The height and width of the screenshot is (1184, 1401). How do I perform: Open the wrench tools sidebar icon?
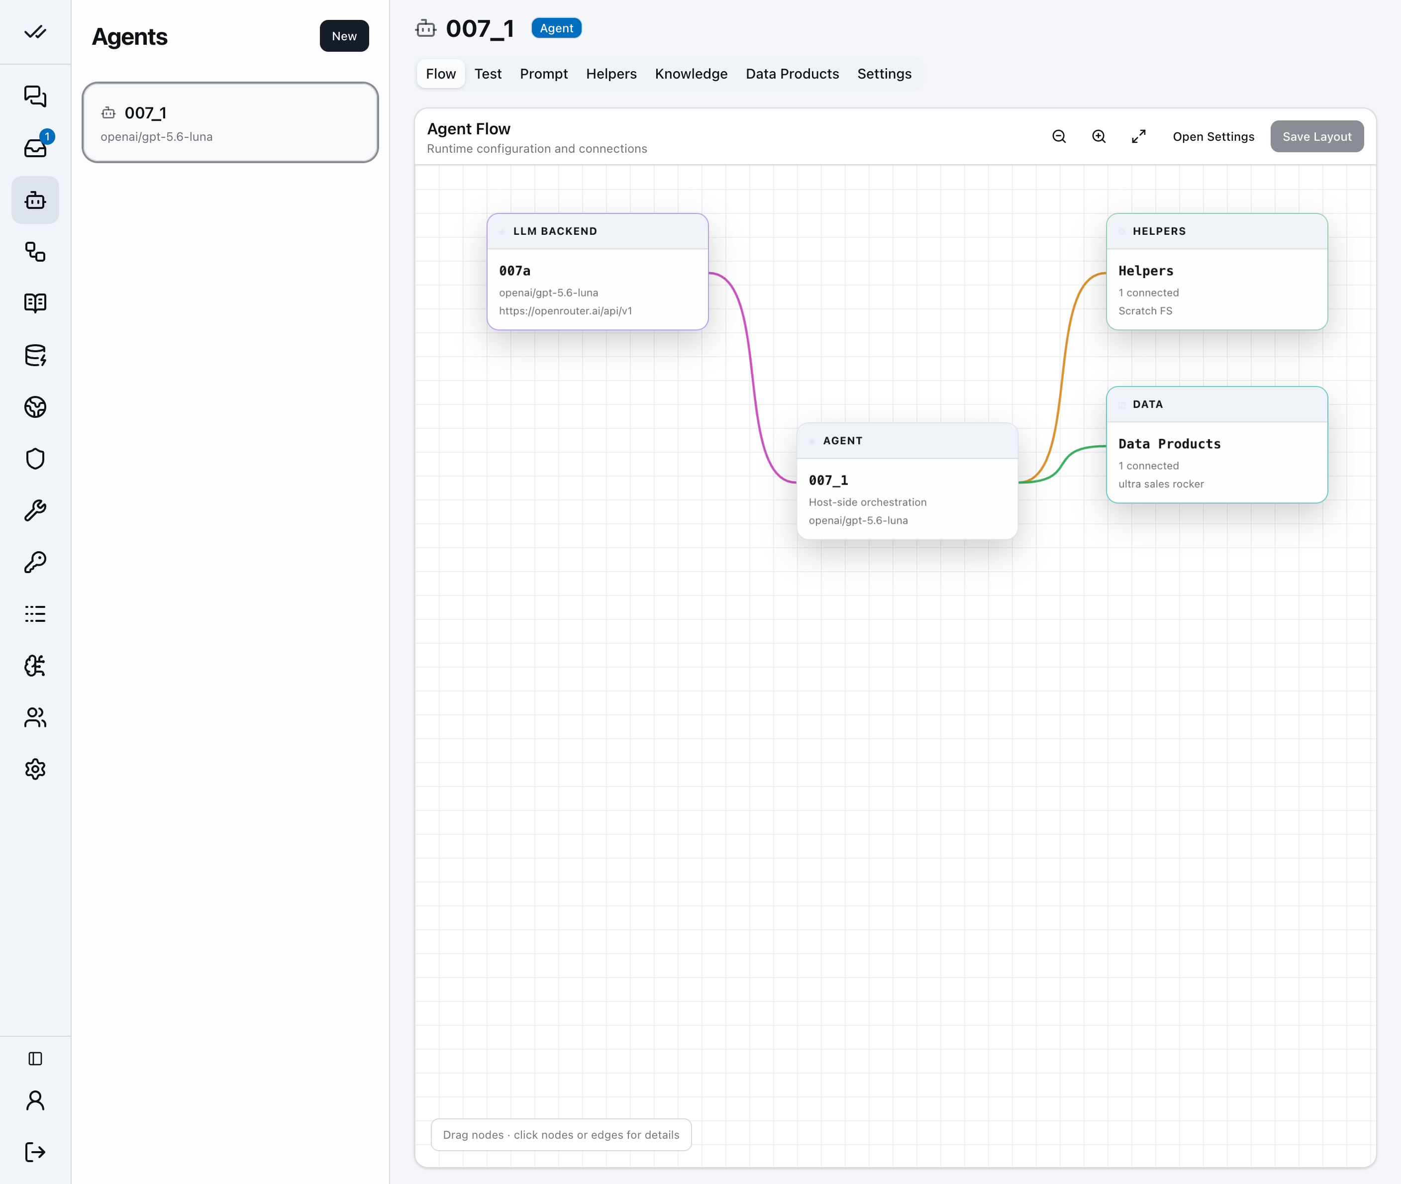click(x=35, y=510)
